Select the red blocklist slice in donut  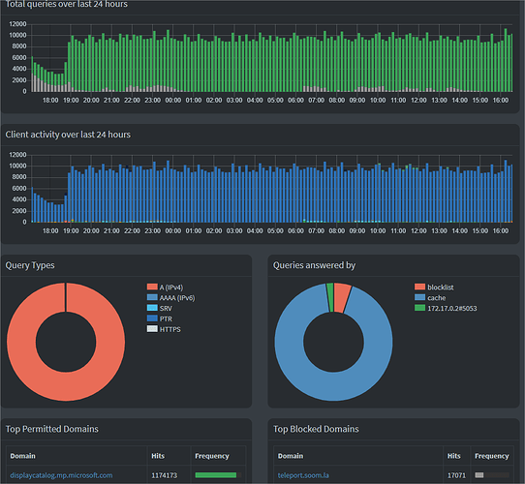point(342,297)
